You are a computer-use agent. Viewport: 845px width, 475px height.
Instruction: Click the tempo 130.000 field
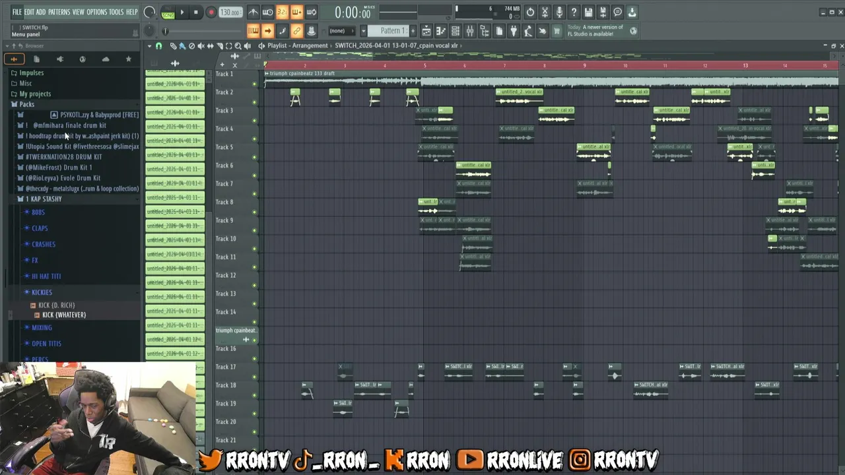(x=230, y=13)
